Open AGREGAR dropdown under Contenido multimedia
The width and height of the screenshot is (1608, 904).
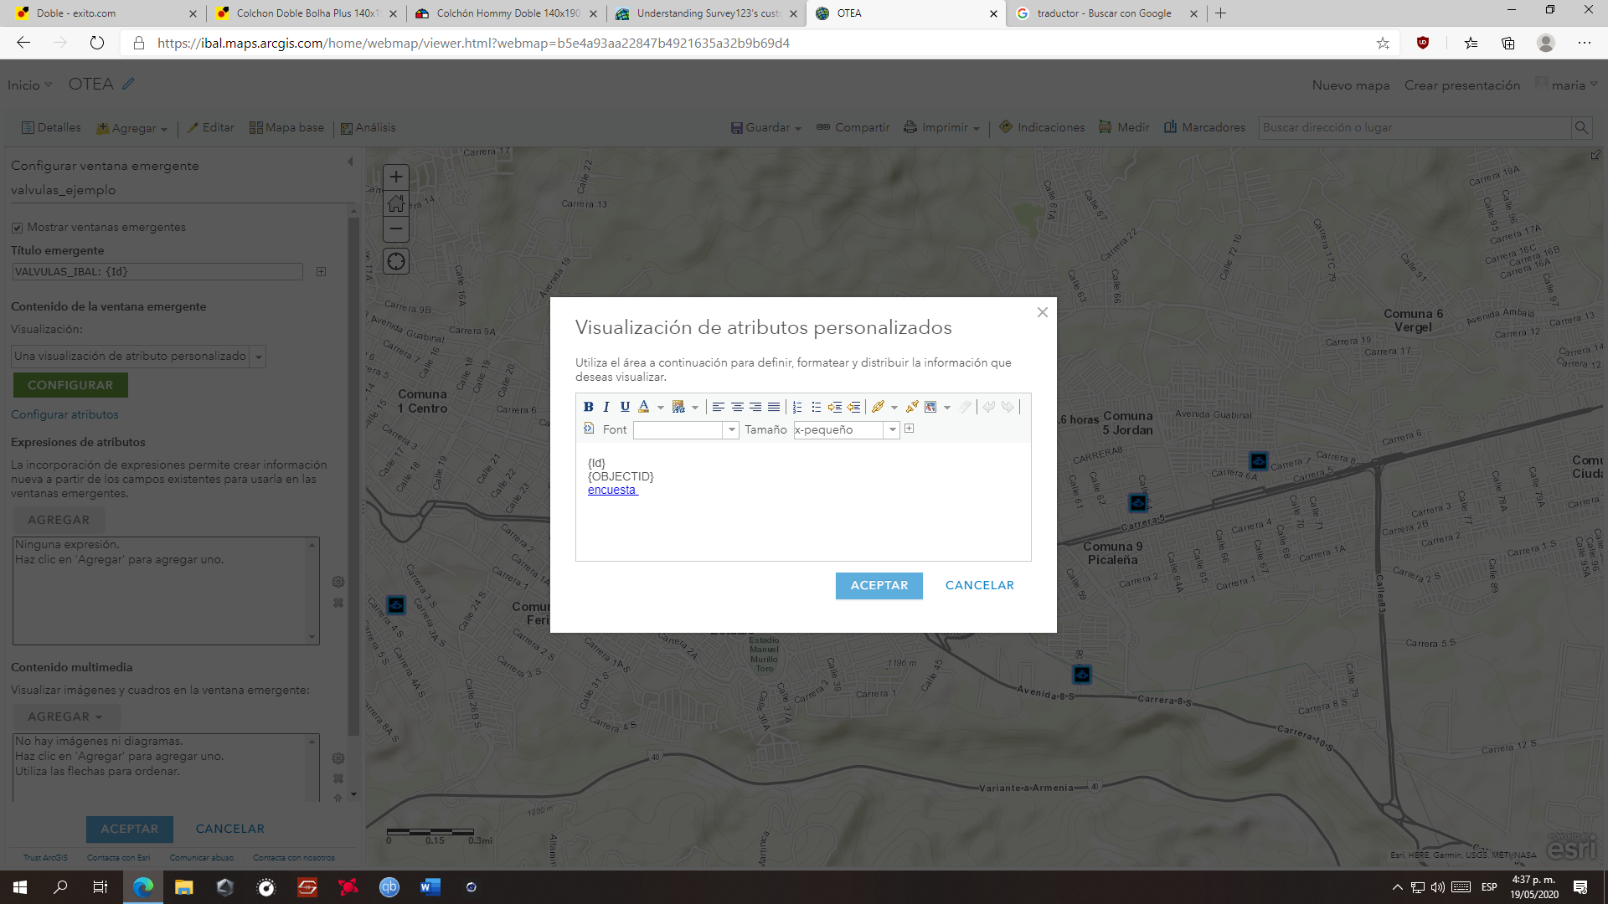(66, 717)
